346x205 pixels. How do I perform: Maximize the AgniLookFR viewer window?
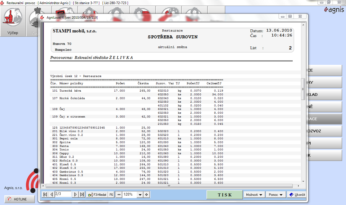(290, 16)
